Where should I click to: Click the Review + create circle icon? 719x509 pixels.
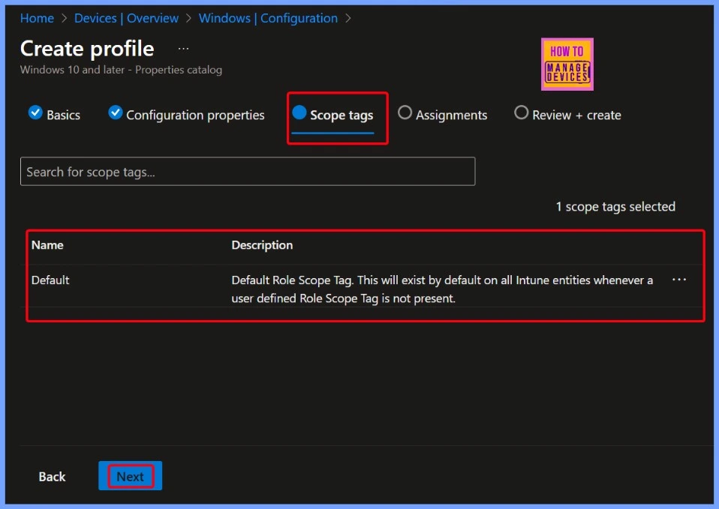[x=521, y=112]
